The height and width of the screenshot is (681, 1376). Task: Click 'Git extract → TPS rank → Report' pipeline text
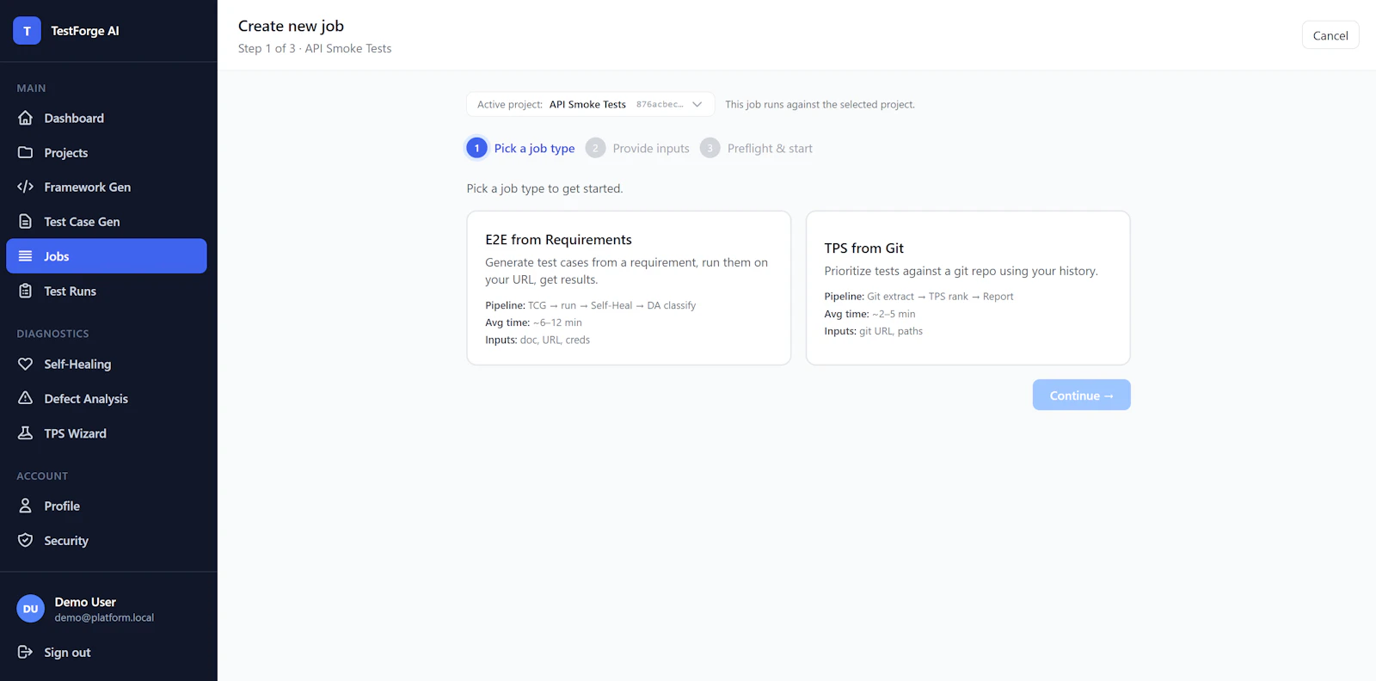click(940, 297)
